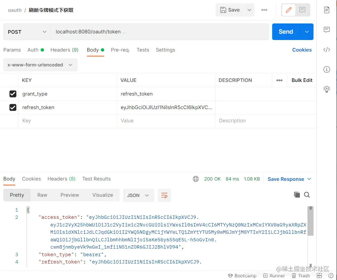Select the Preview view
This screenshot has width=337, height=280.
tap(70, 195)
